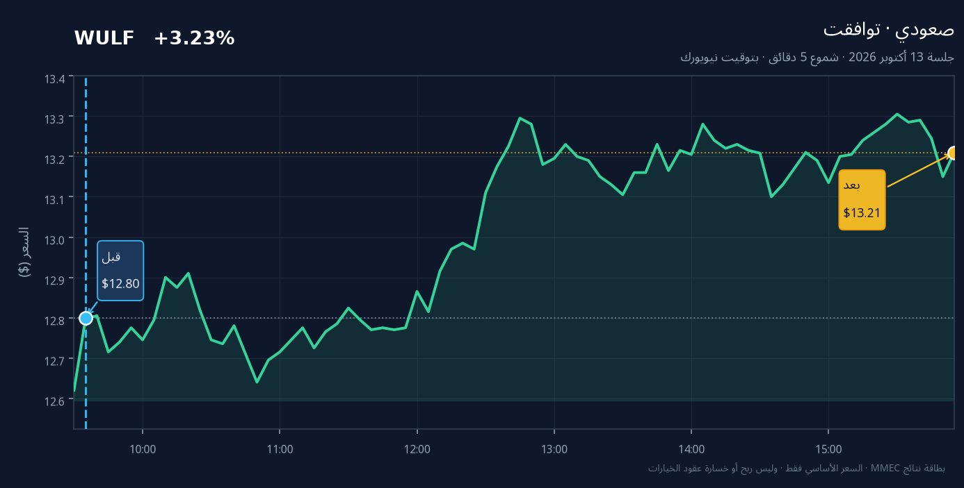Image resolution: width=964 pixels, height=488 pixels.
Task: Click the 10:00 time axis label
Action: (x=143, y=449)
